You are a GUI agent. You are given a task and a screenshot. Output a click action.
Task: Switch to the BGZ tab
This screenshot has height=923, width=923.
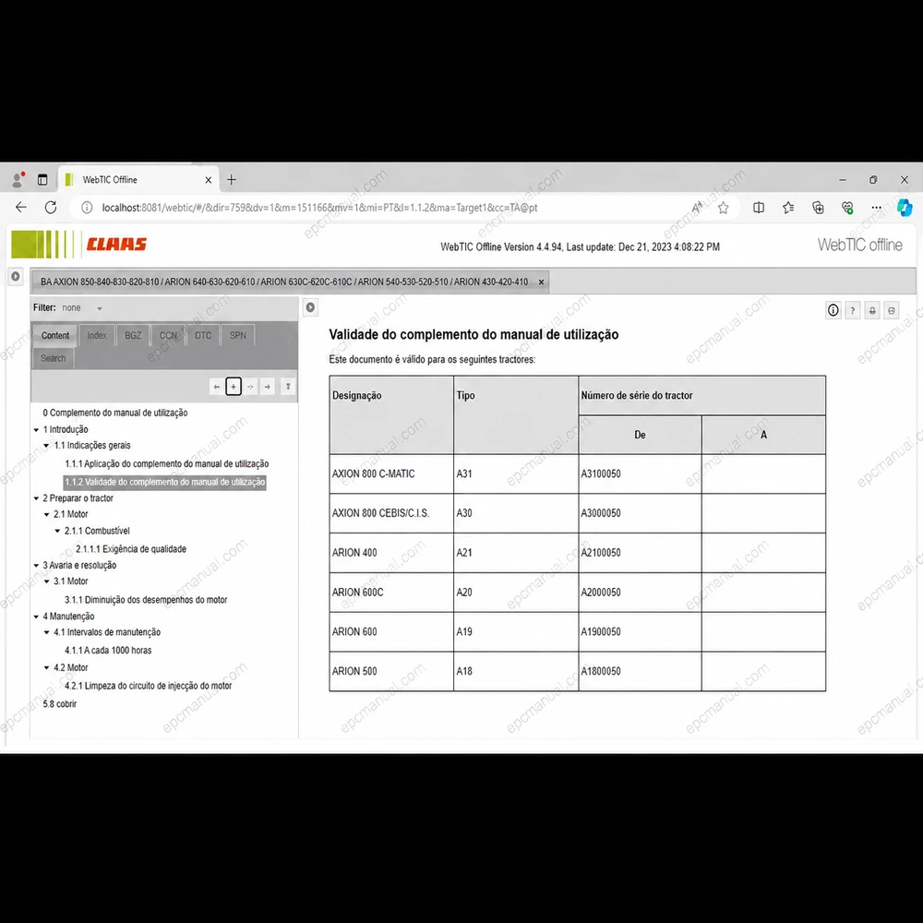pyautogui.click(x=133, y=335)
